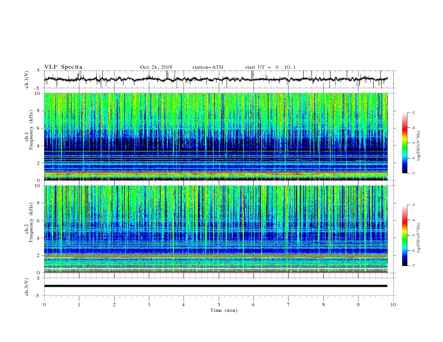Click time axis tick label "6"
The image size is (443, 342).
pos(253,305)
